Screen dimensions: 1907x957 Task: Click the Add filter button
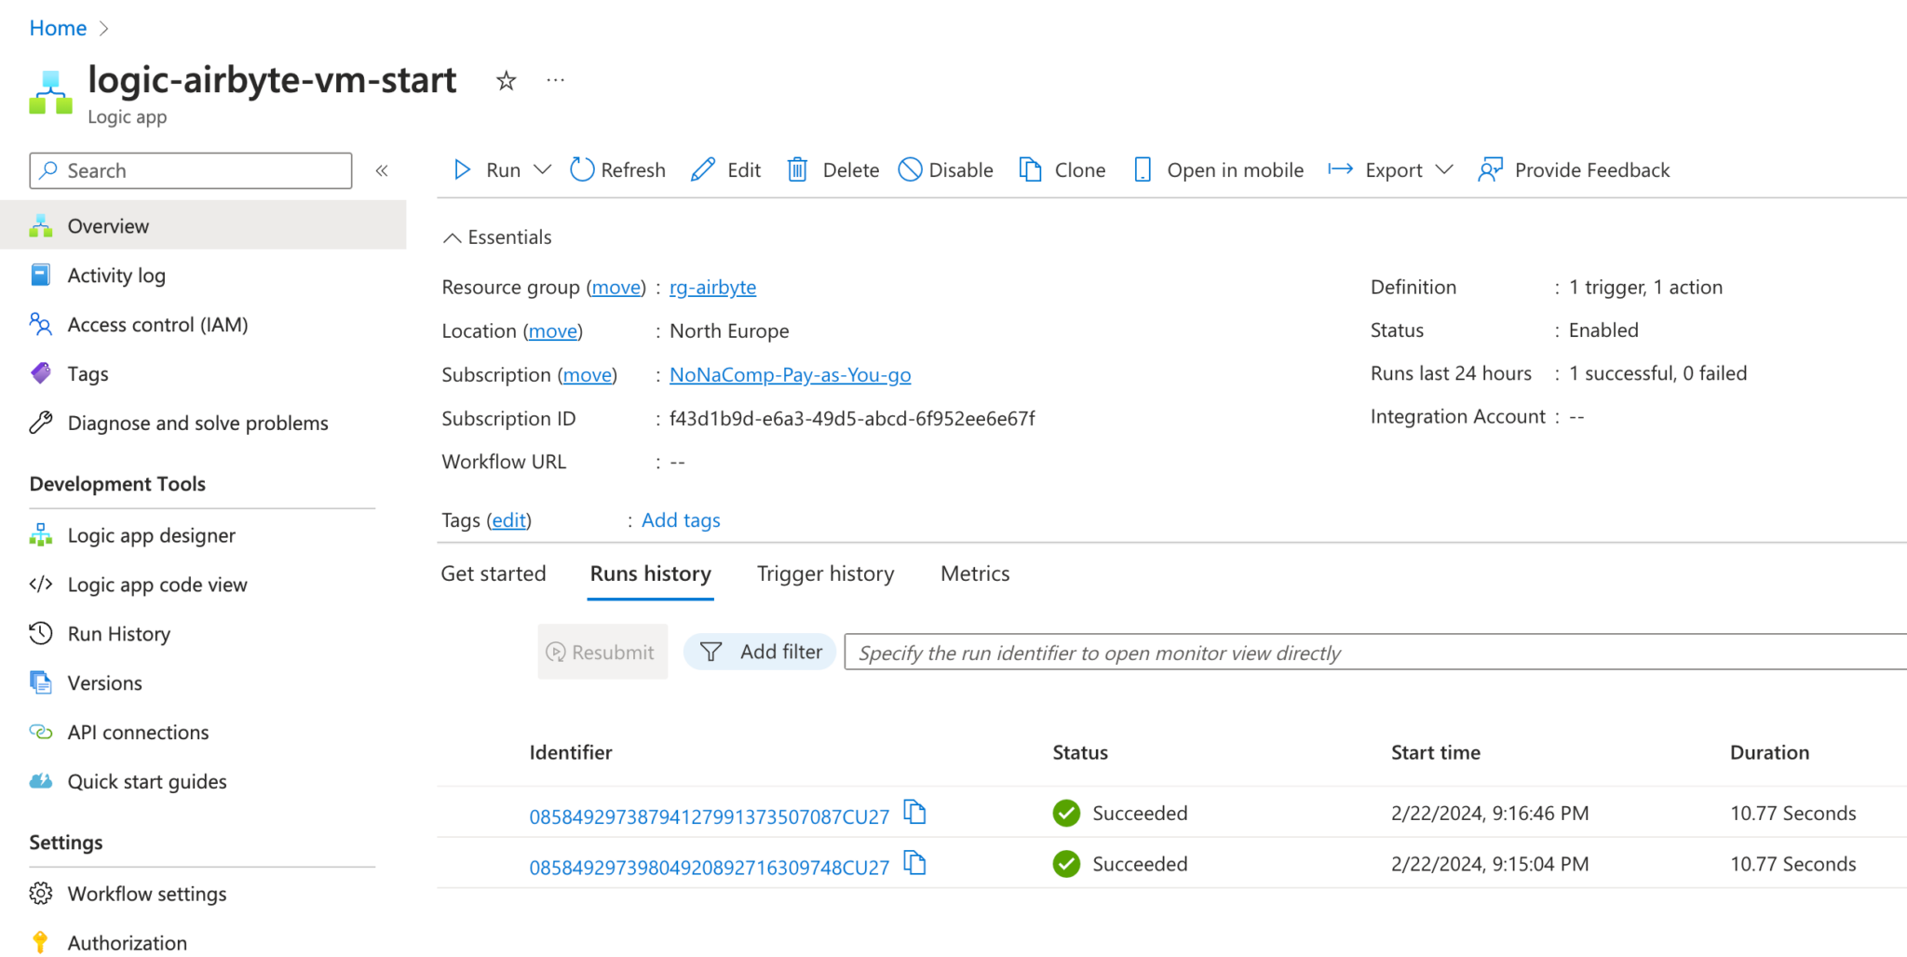[x=761, y=652]
